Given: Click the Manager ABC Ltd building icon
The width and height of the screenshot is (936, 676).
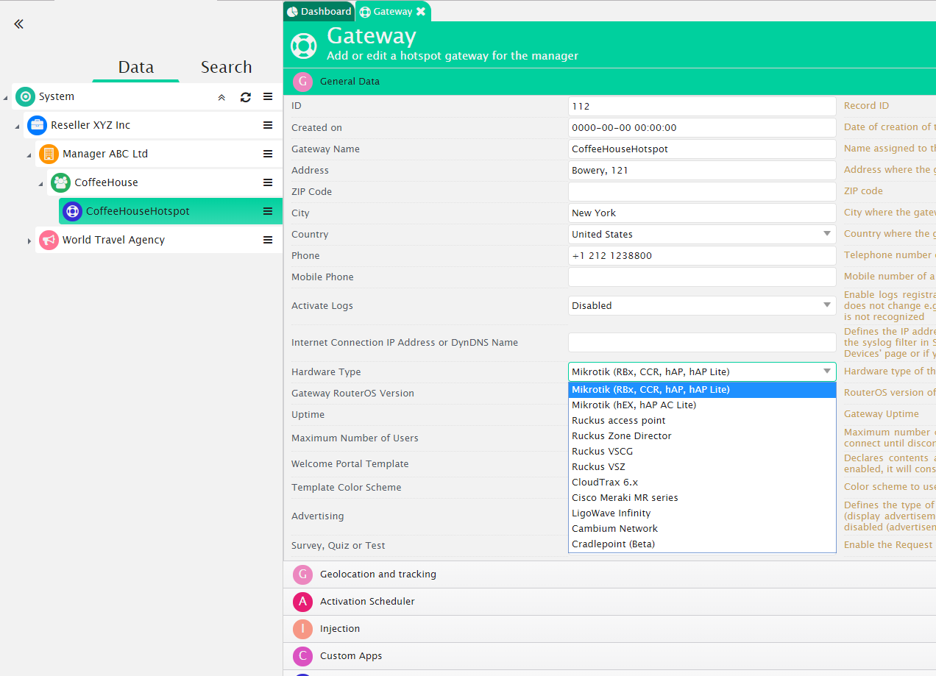Looking at the screenshot, I should click(49, 154).
